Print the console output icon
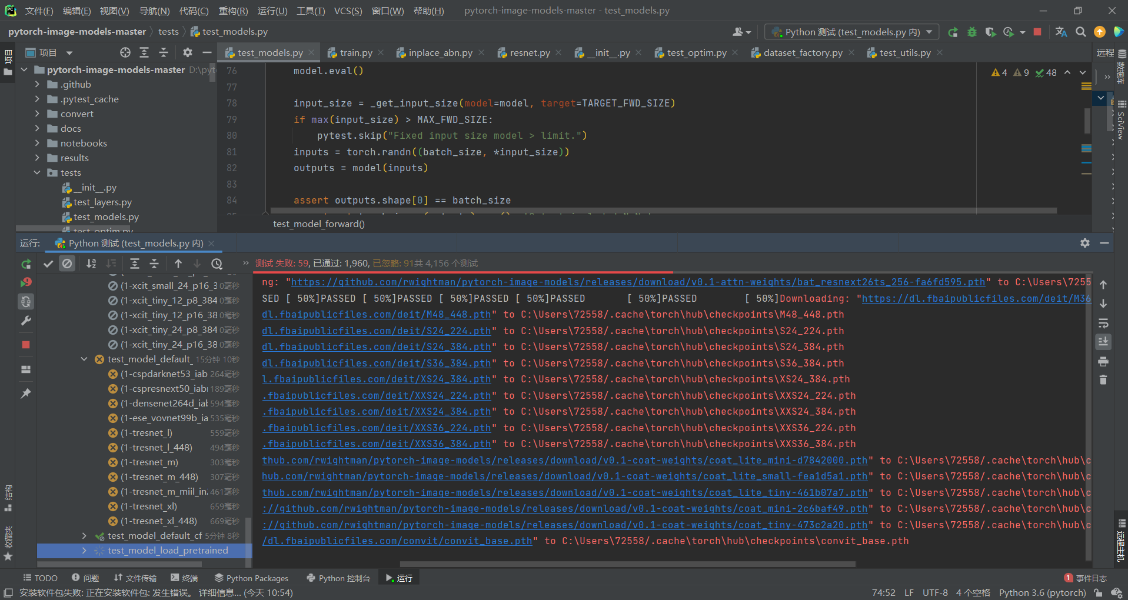The width and height of the screenshot is (1128, 600). tap(1103, 361)
